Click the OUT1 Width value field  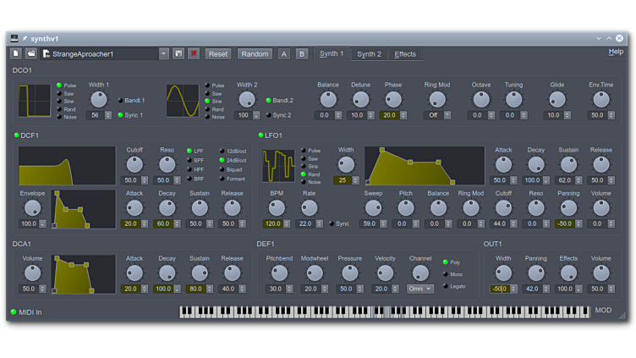tap(500, 289)
